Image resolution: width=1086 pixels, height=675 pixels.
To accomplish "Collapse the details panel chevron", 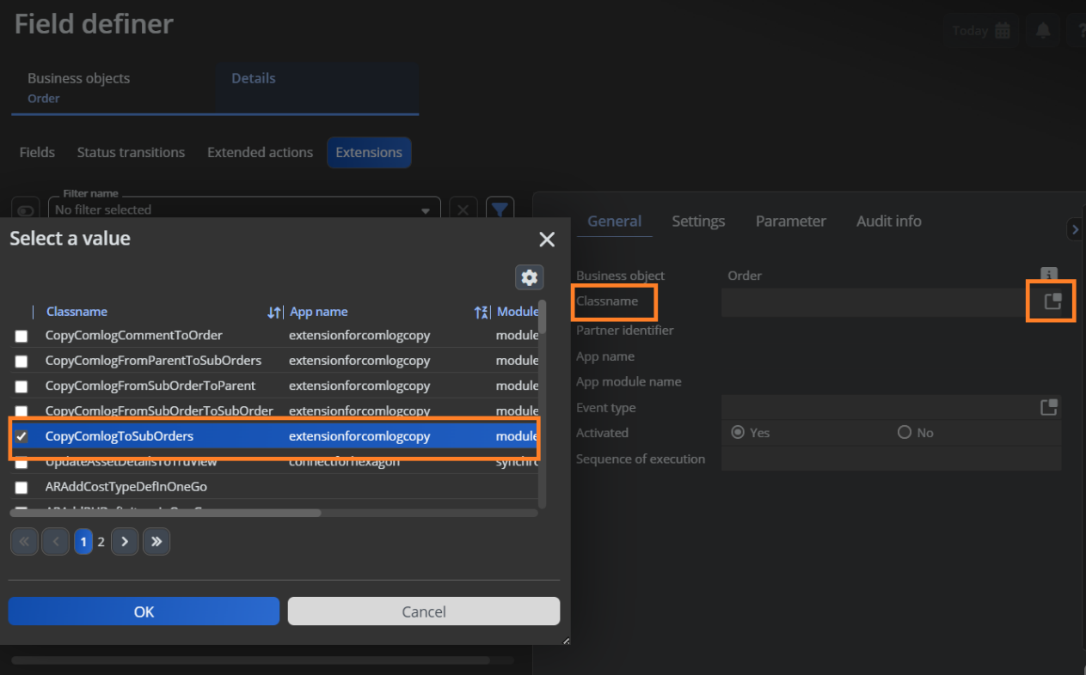I will click(1075, 229).
